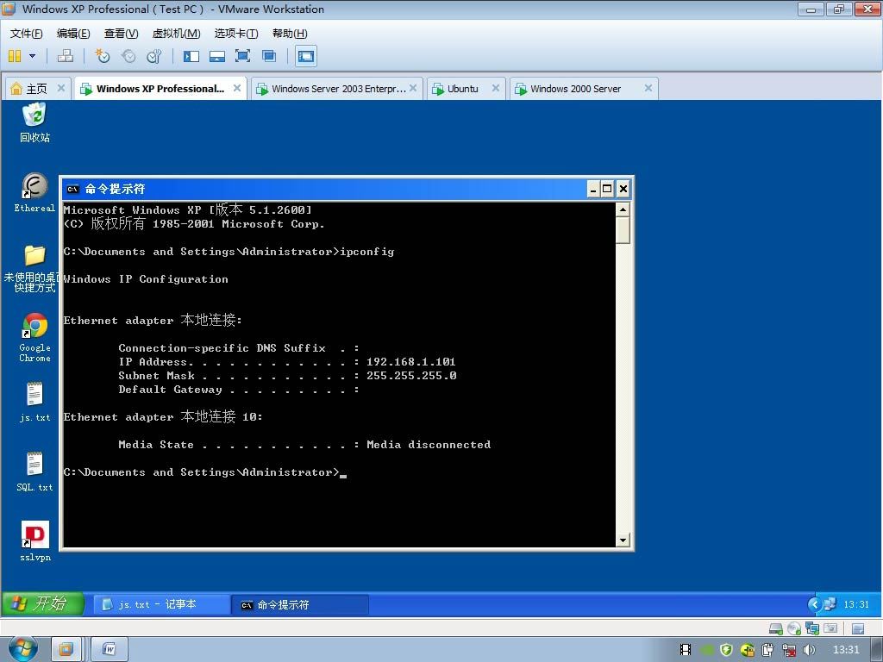Open the Windows 7 Start orb
Image resolution: width=883 pixels, height=662 pixels.
click(23, 649)
